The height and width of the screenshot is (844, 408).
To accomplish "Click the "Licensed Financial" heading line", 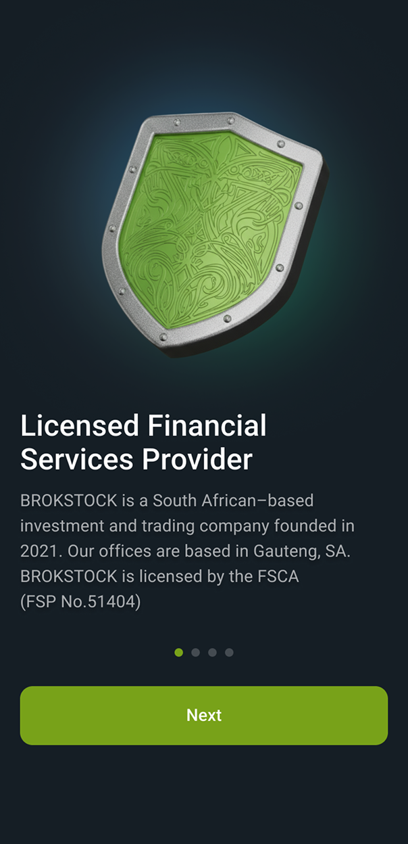I will 143,426.
